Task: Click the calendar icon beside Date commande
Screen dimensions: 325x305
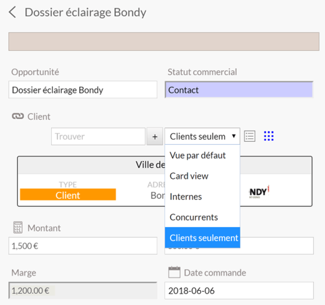Action: [174, 272]
